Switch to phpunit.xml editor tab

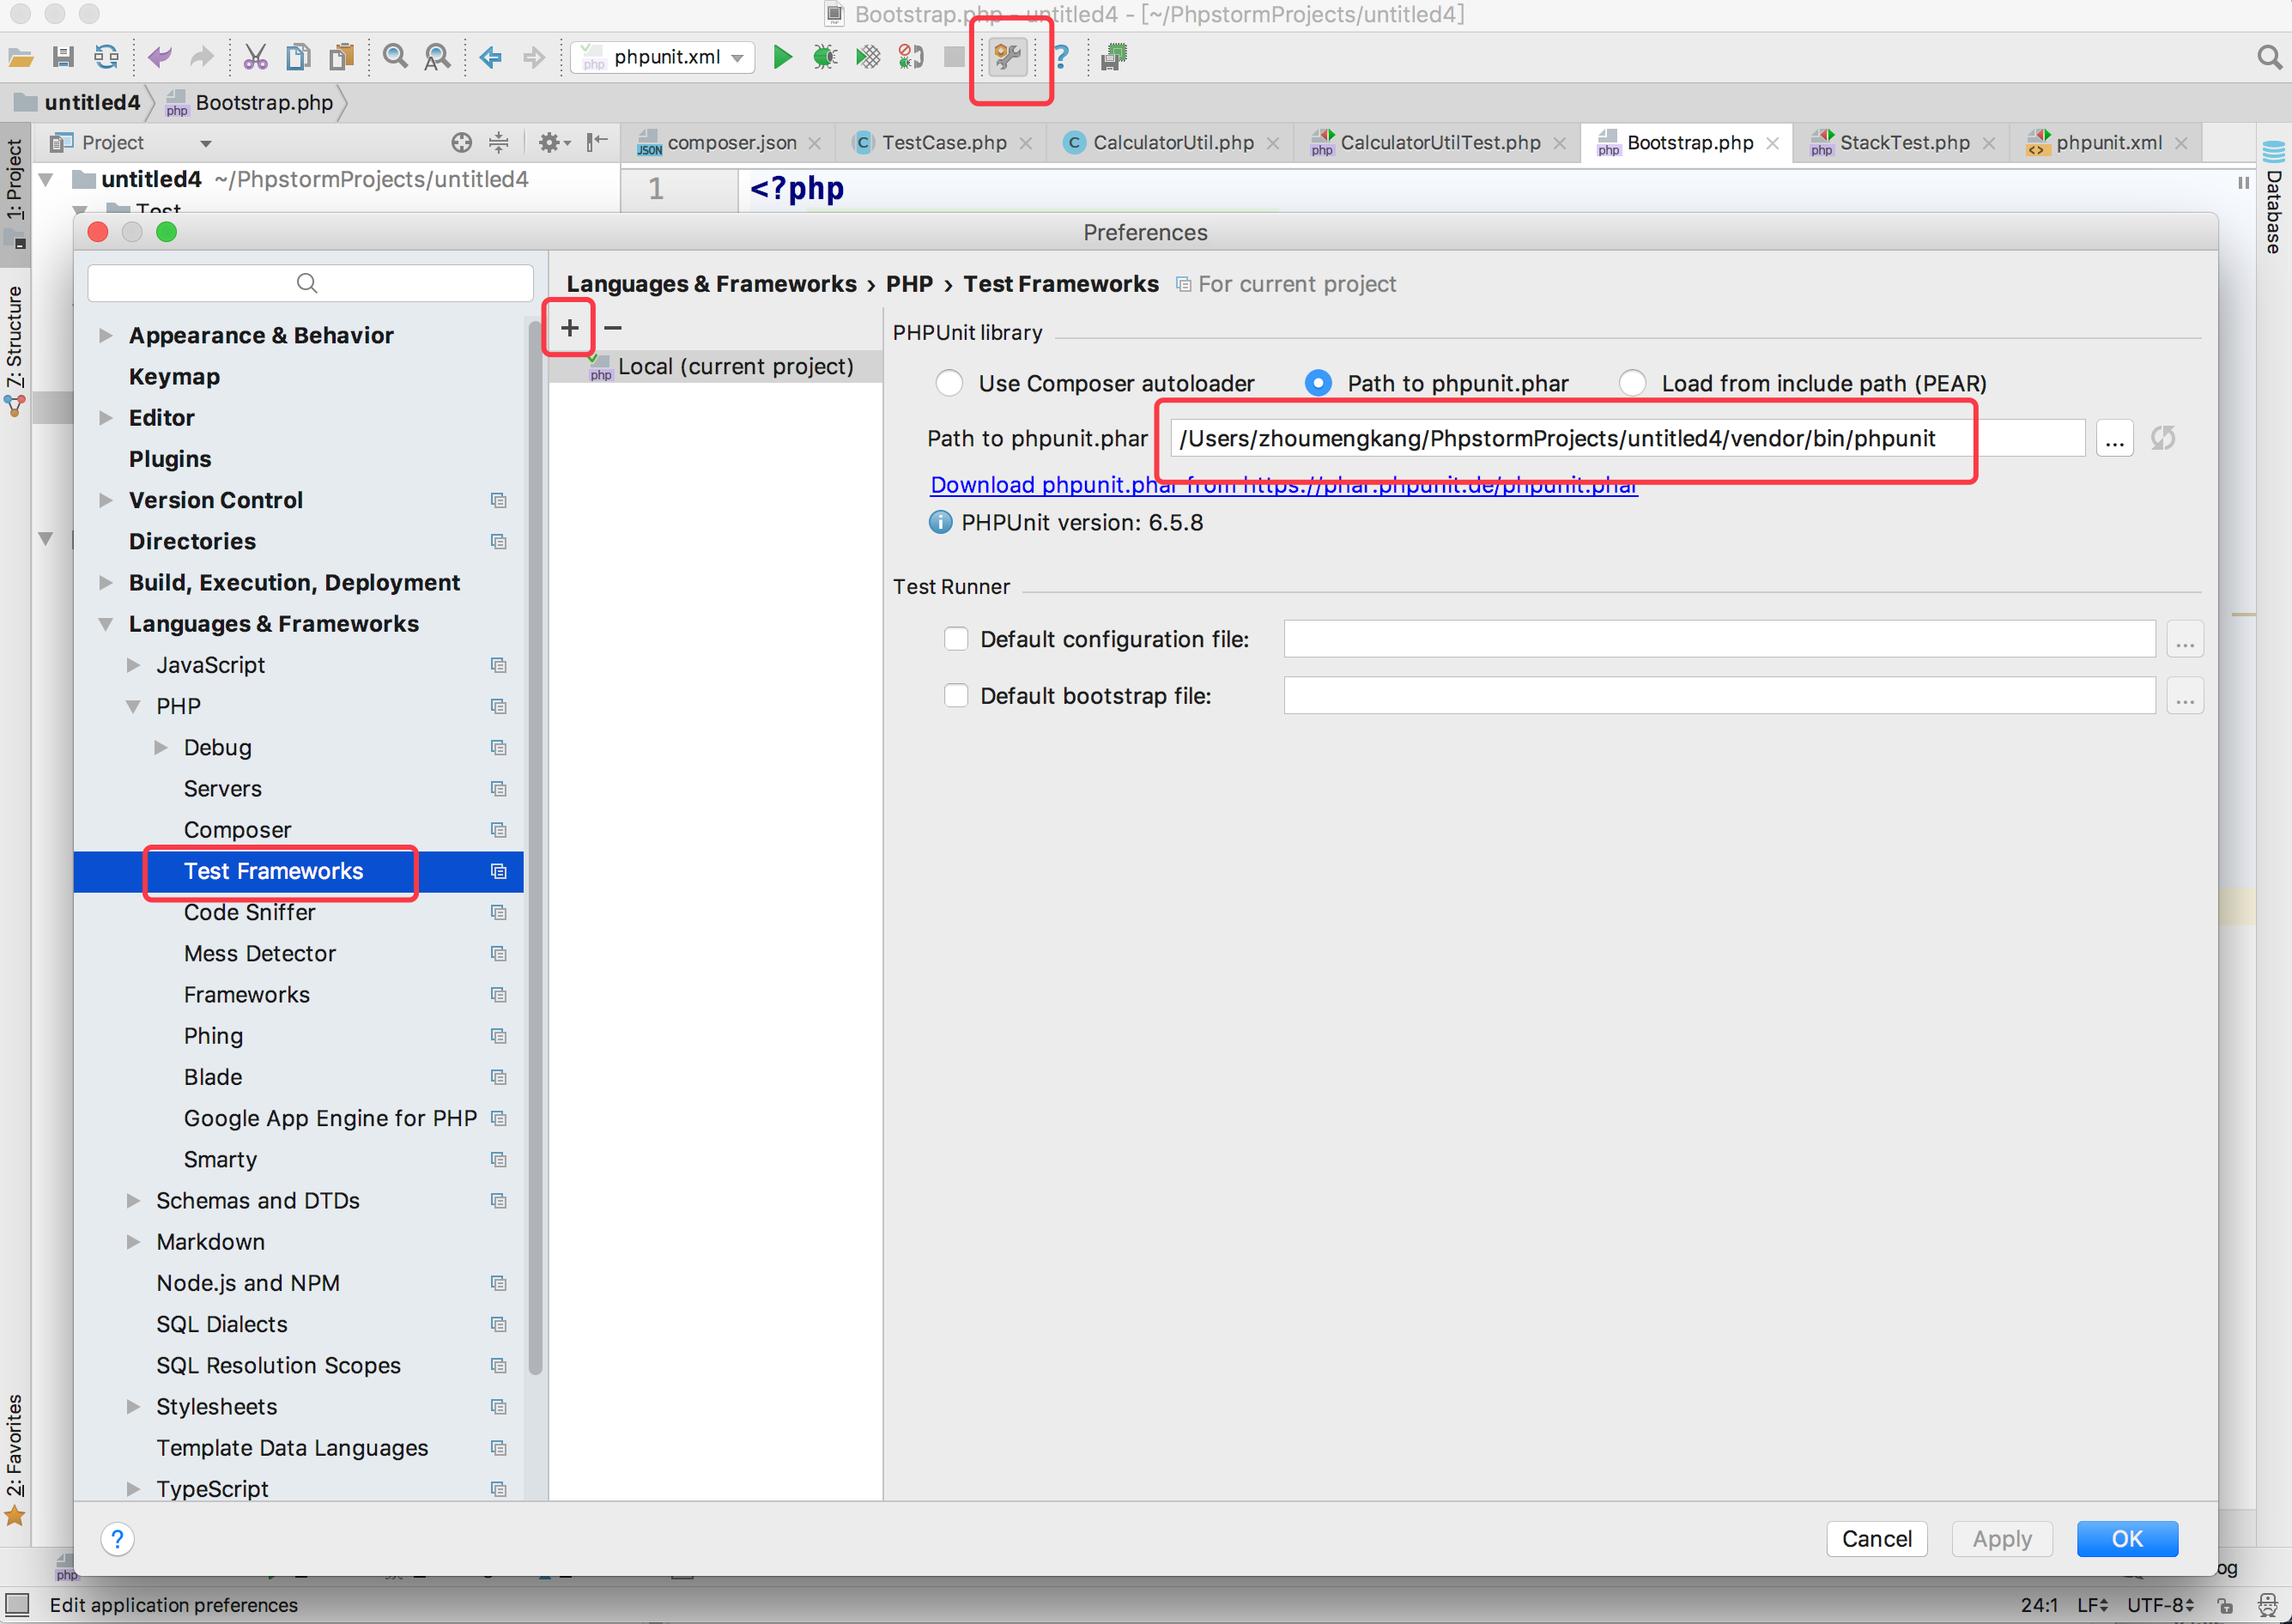pyautogui.click(x=2107, y=142)
